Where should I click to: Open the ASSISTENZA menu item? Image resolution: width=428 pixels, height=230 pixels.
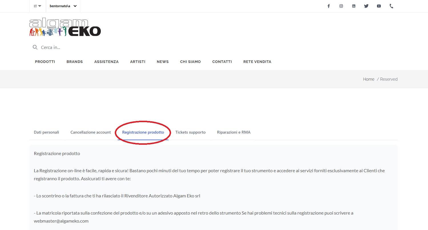tap(106, 62)
